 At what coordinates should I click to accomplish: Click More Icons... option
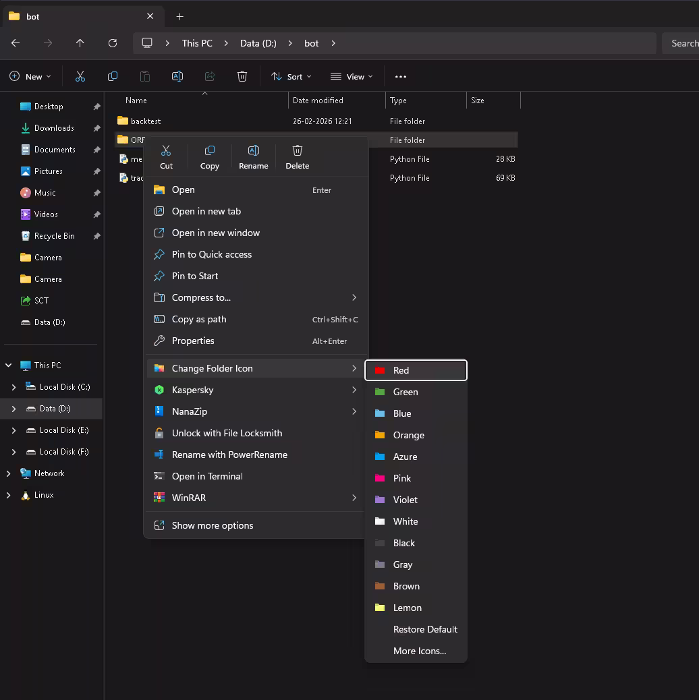[416, 651]
